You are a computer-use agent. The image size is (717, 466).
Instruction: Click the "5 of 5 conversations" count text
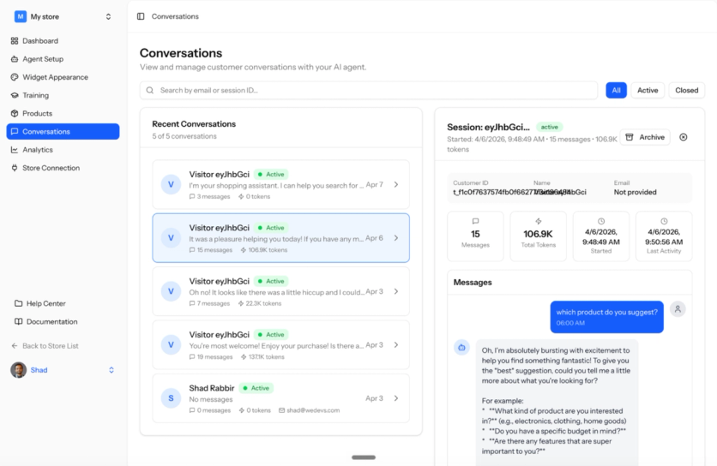[x=184, y=136]
